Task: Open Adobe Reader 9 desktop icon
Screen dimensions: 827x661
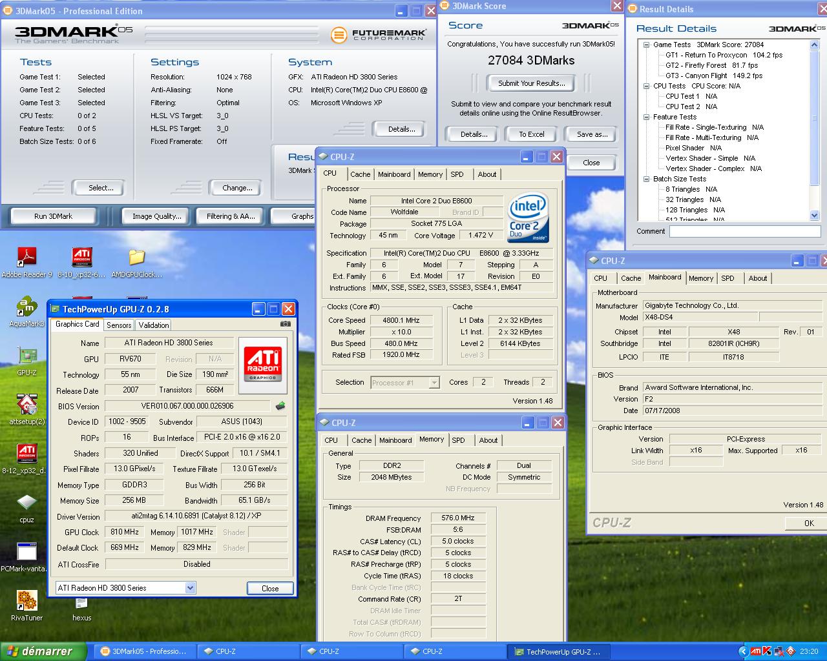Action: [x=26, y=256]
